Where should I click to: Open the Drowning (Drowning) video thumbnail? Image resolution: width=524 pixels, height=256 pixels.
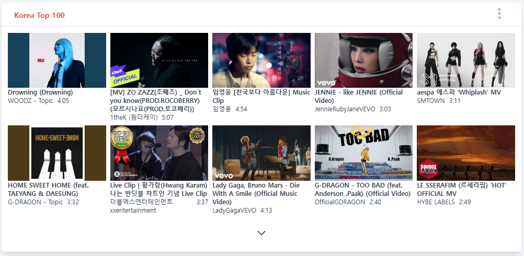(57, 60)
